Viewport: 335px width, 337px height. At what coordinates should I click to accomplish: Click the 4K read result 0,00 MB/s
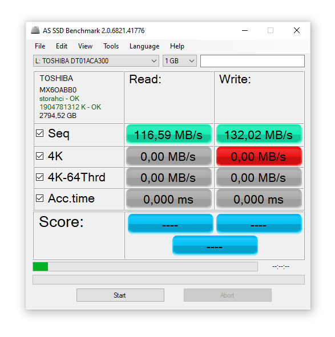point(169,156)
